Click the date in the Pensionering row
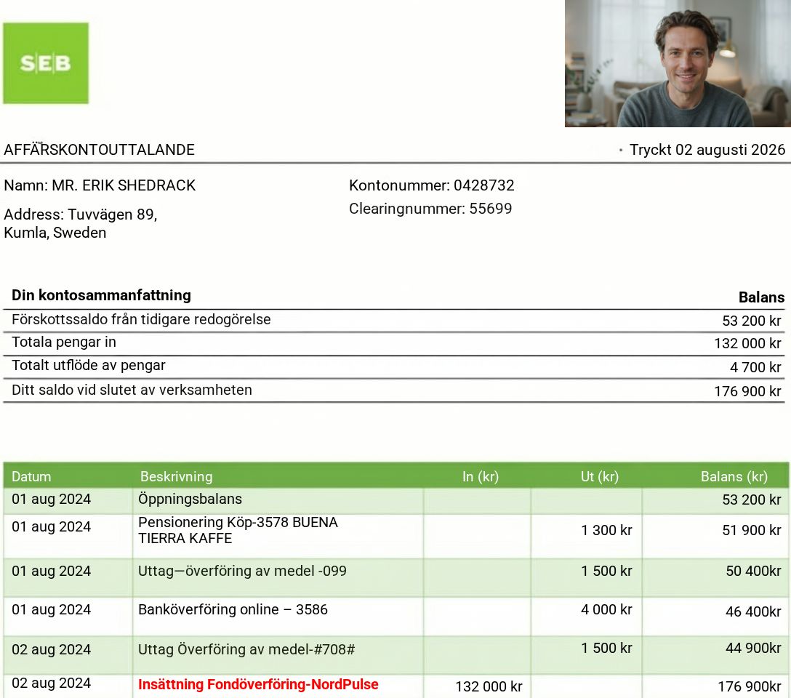 click(x=52, y=527)
